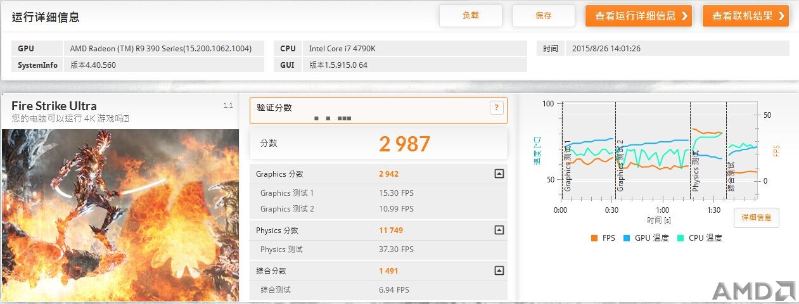Select SystemInfo value 版本4.40.560
Image resolution: width=799 pixels, height=304 pixels.
click(x=93, y=65)
